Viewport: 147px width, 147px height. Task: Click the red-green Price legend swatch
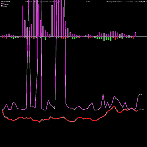click(2, 6)
